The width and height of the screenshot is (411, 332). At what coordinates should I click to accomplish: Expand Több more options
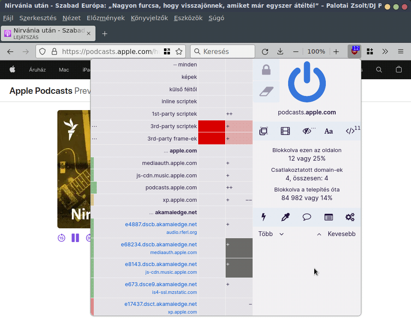[x=271, y=234]
